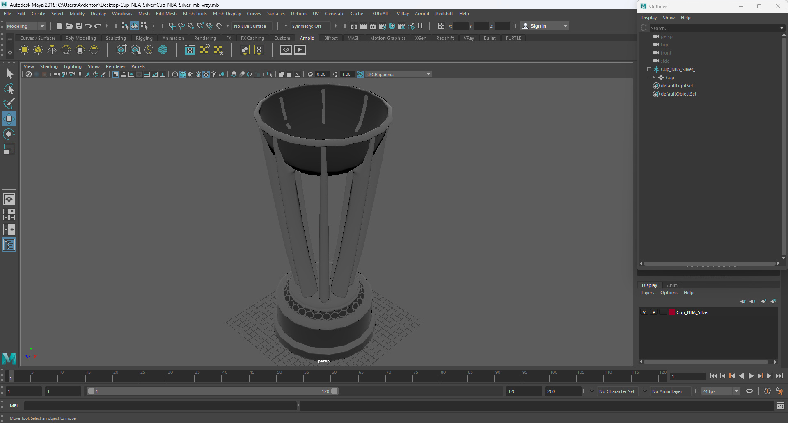Click create new layer icon
The width and height of the screenshot is (788, 423).
[x=763, y=301]
